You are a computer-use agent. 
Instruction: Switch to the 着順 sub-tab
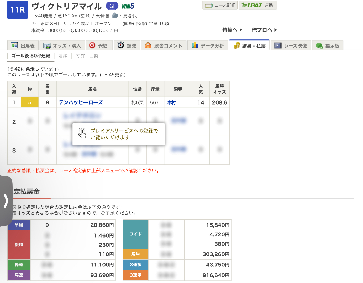pos(63,56)
